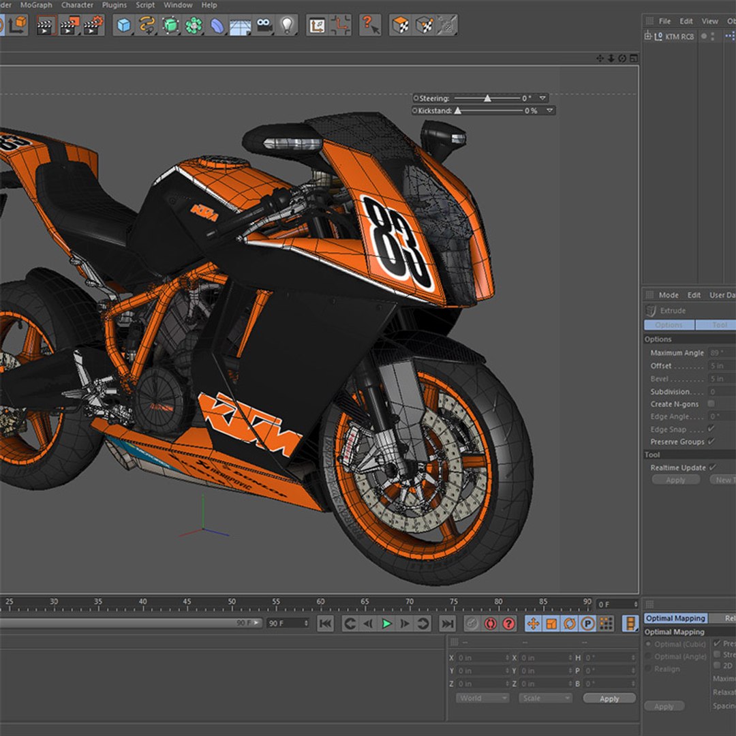Screen dimensions: 736x736
Task: Open the Character menu
Action: pos(77,5)
